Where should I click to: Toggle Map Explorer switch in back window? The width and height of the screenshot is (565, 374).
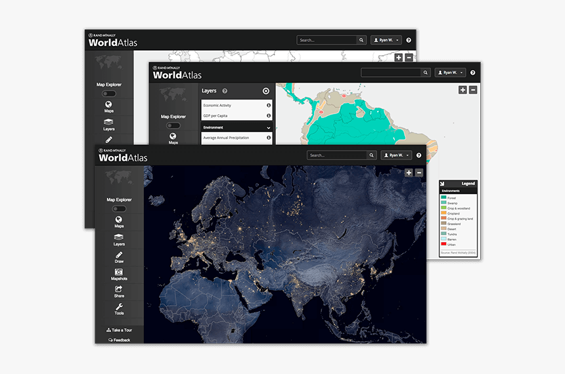(109, 94)
